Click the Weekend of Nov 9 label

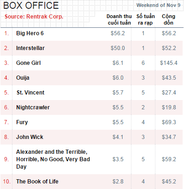click(159, 5)
